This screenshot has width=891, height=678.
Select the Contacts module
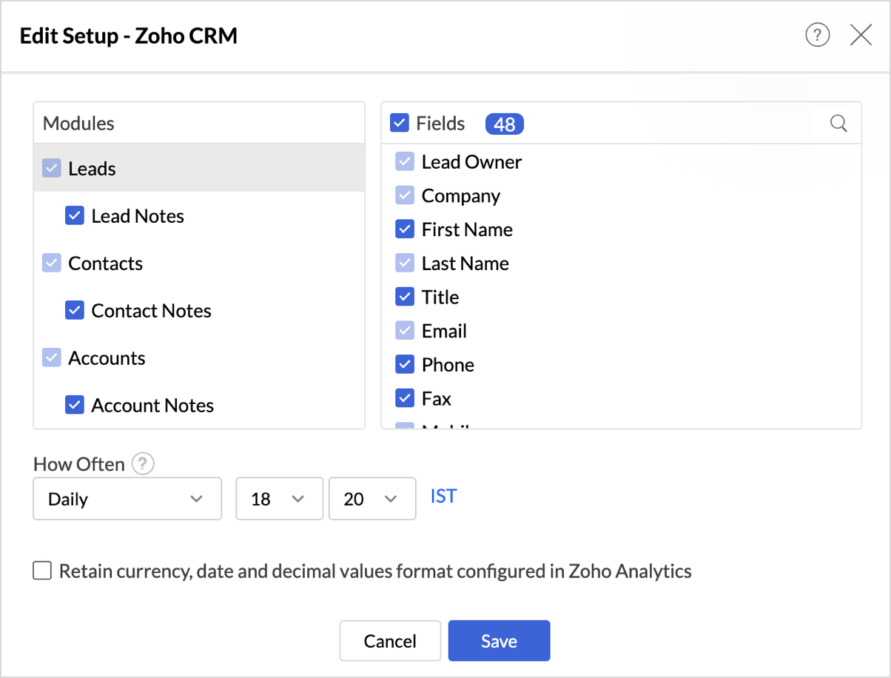pos(105,264)
